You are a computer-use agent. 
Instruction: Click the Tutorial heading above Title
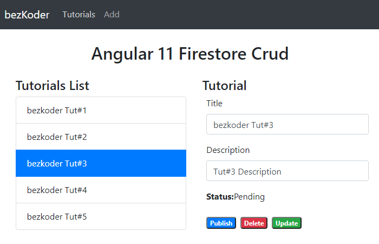225,86
